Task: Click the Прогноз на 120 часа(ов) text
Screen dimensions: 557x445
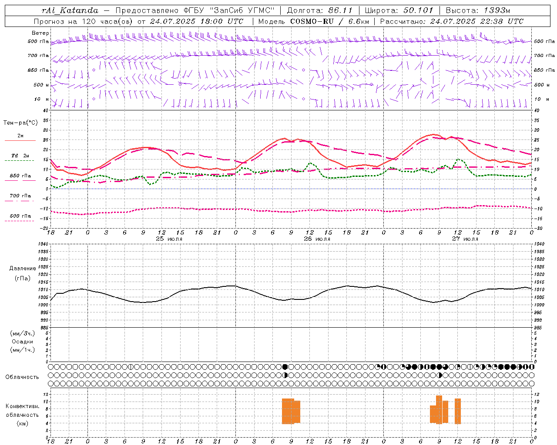Action: (x=84, y=21)
